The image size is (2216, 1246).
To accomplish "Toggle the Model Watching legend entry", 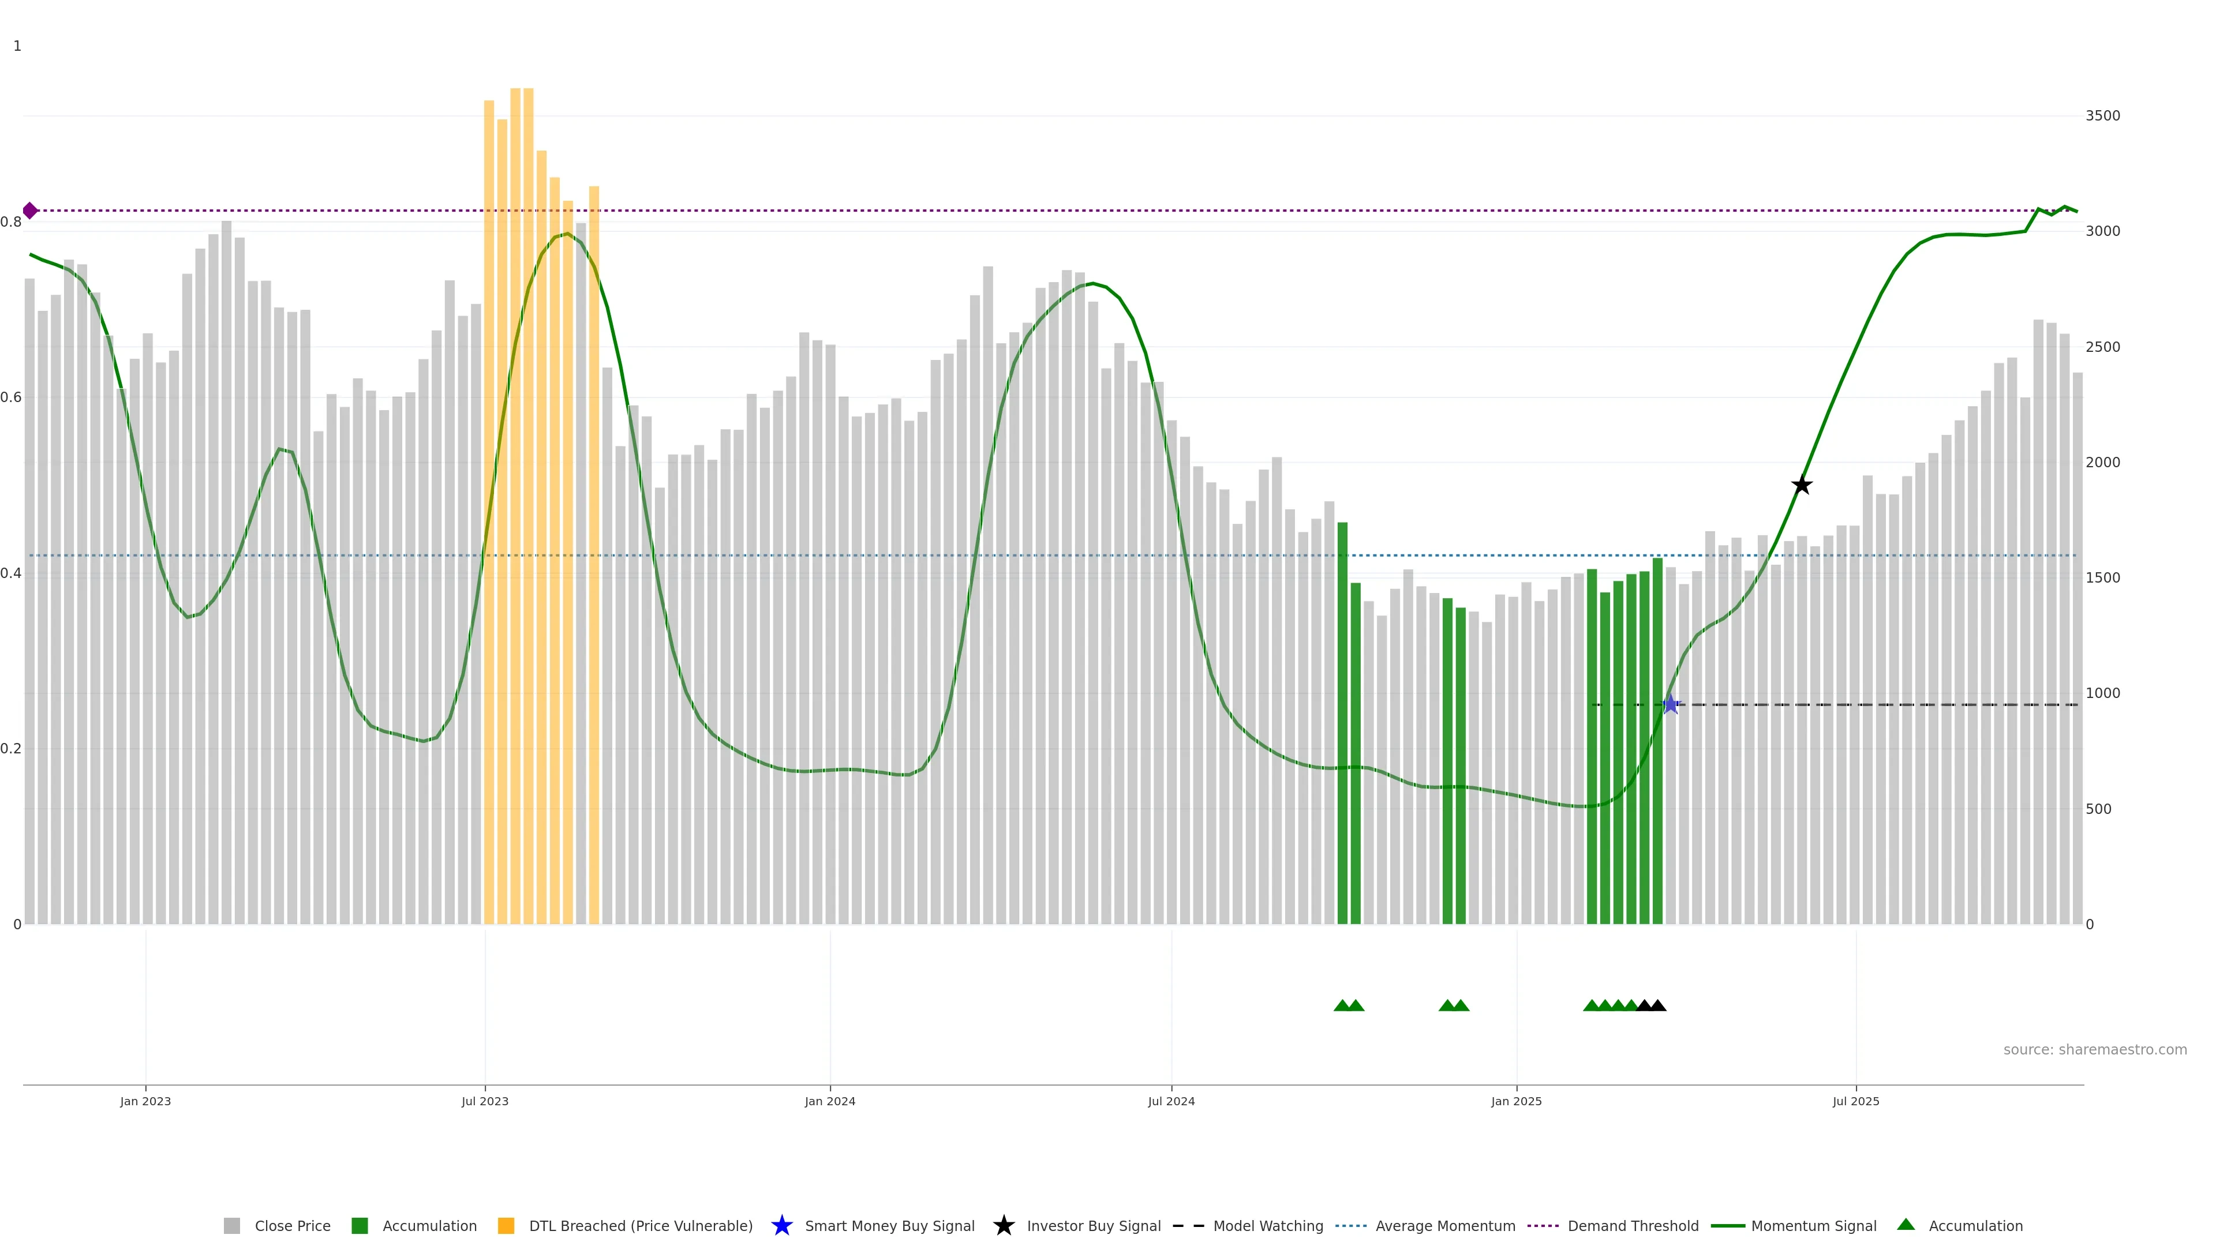I will pyautogui.click(x=1267, y=1225).
